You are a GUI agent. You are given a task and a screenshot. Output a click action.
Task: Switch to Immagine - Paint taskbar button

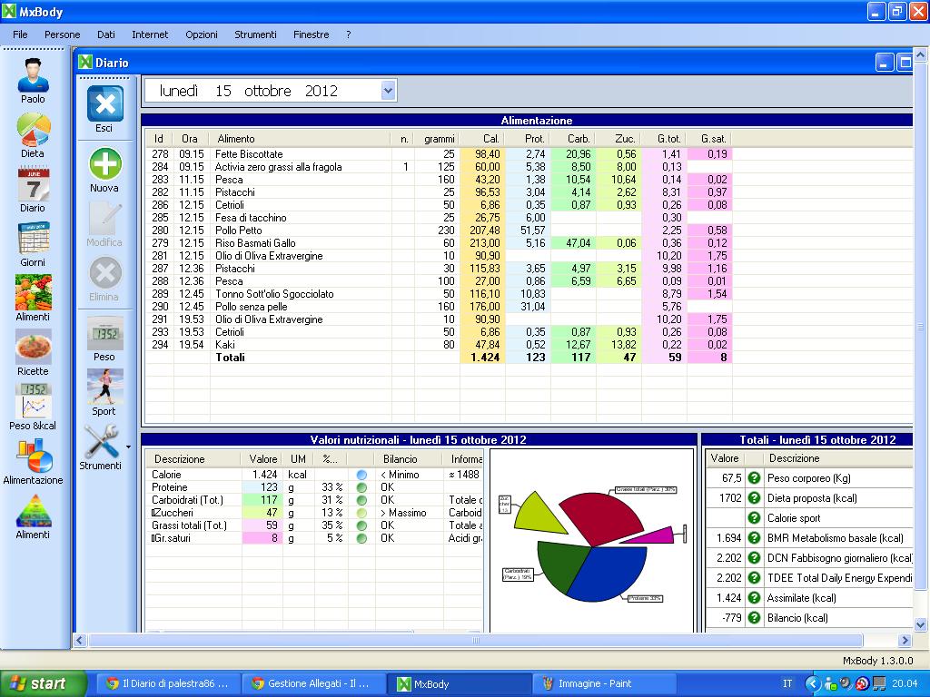(x=604, y=683)
